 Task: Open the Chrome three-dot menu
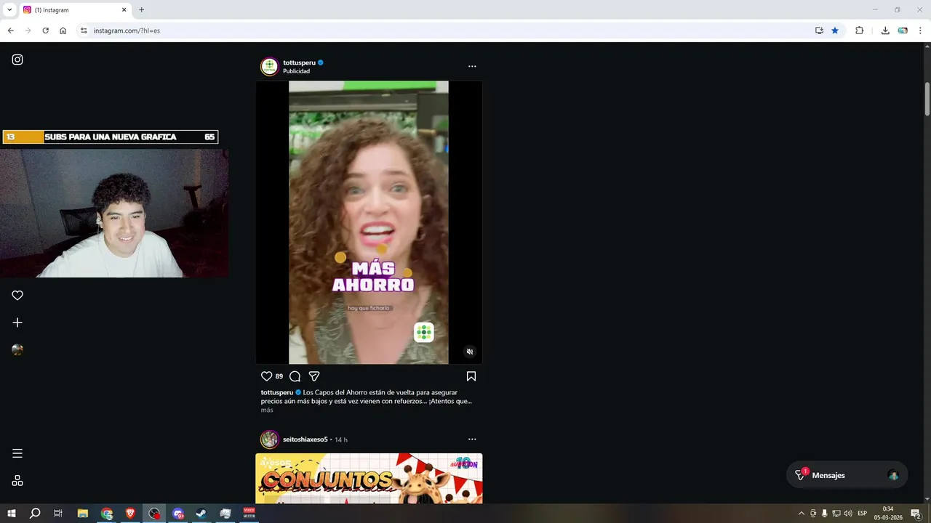[921, 31]
